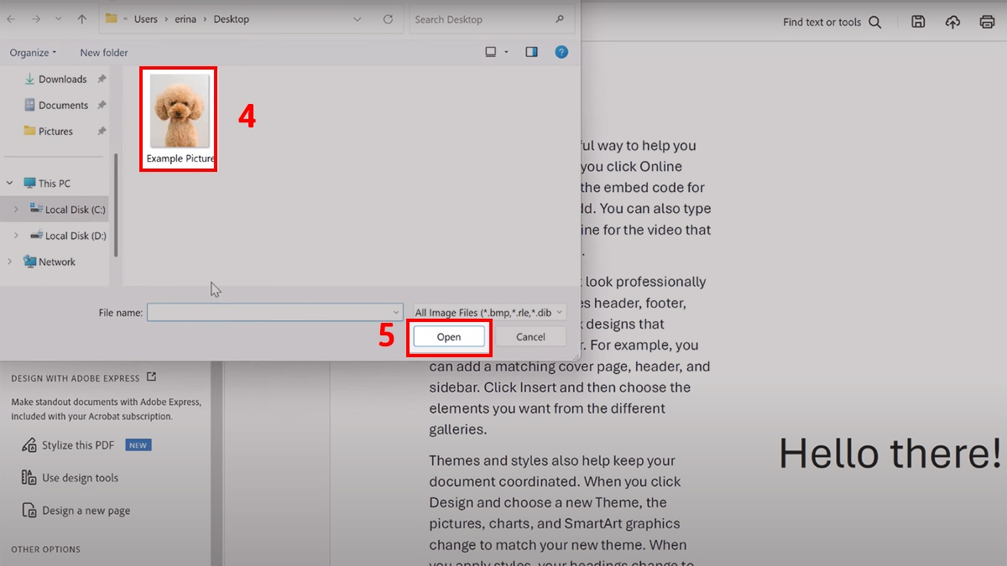Click the pin icon beside Documents

(102, 105)
